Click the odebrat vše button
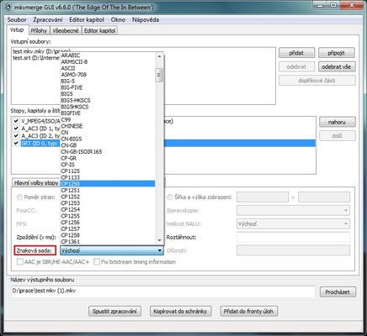The width and height of the screenshot is (367, 336). [337, 66]
